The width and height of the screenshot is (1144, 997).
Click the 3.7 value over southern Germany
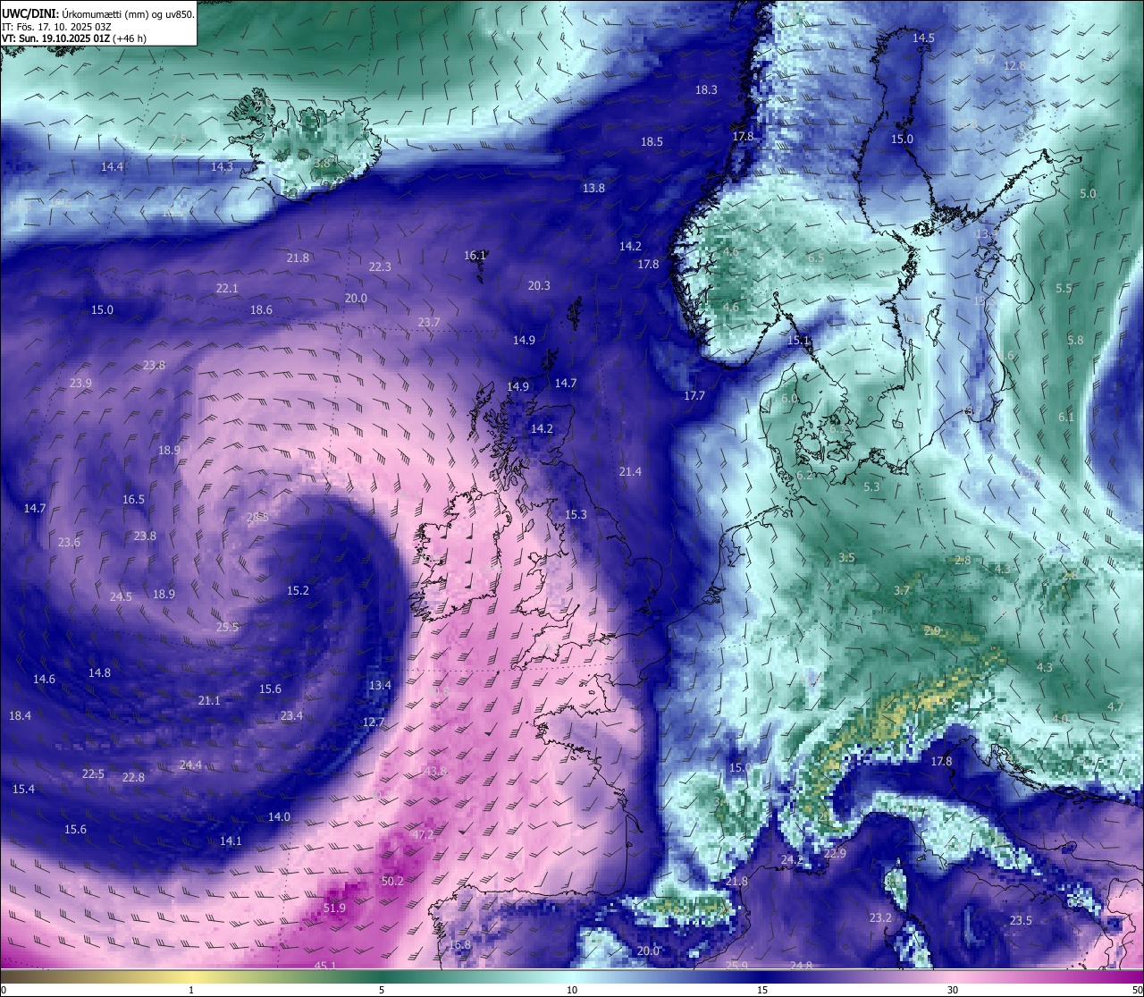(x=902, y=590)
